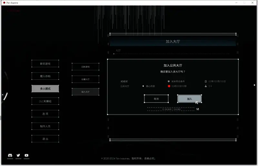View 制作人员 credits entry

[x=45, y=126]
